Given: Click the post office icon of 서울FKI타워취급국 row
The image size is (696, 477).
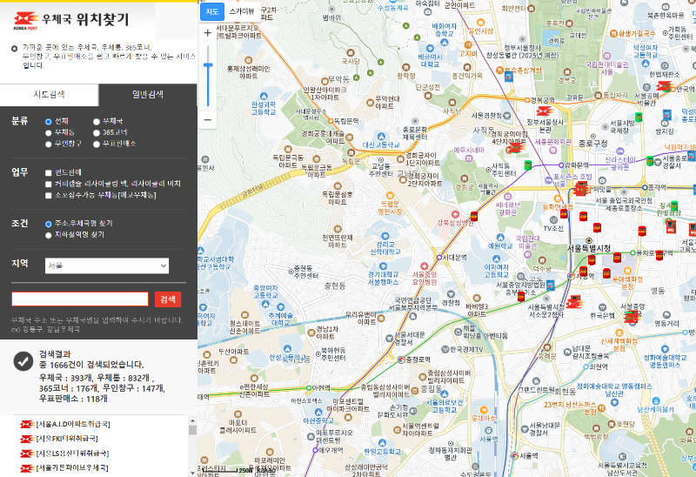Looking at the screenshot, I should [x=28, y=439].
